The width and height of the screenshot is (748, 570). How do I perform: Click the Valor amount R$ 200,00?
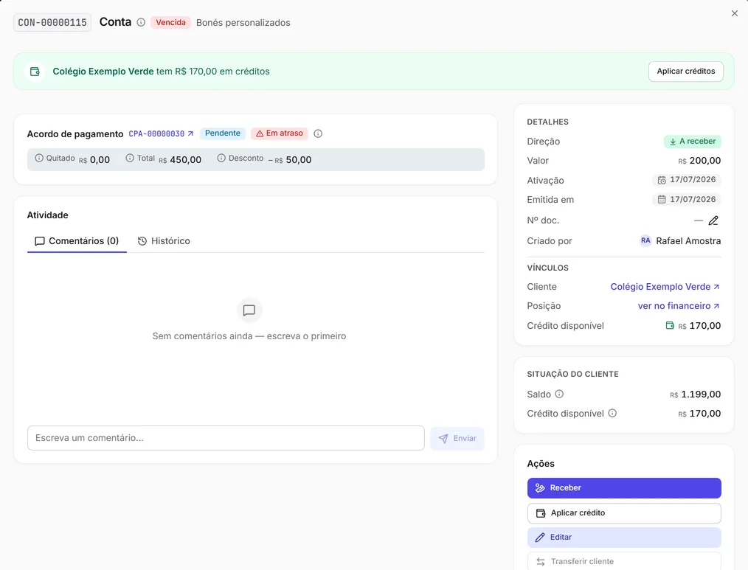click(699, 161)
